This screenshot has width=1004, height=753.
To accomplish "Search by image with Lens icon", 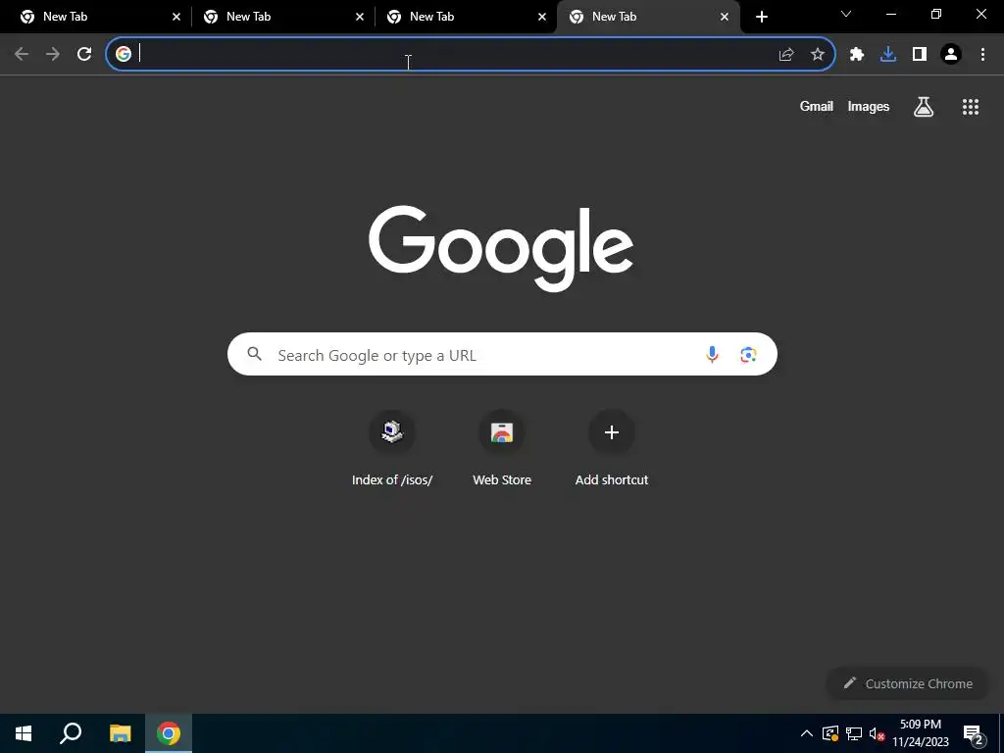I will click(748, 354).
